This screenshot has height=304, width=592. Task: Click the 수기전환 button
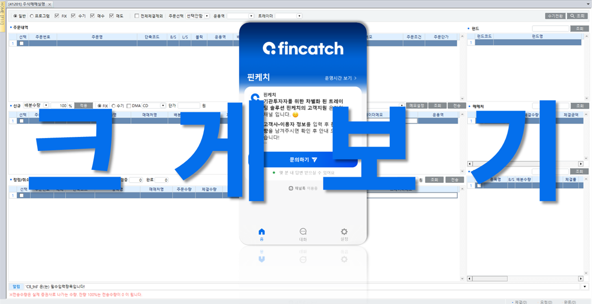click(x=555, y=16)
